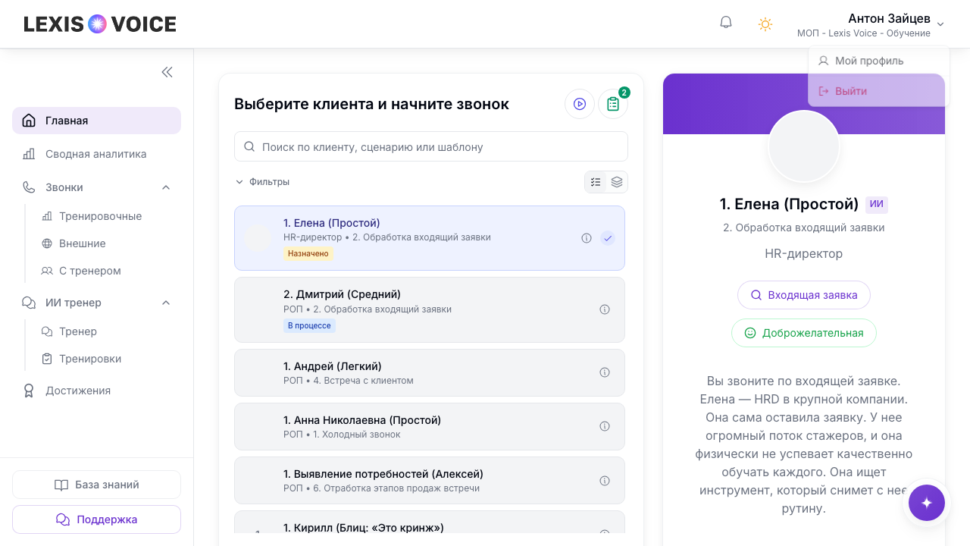Expand the Фильтры section
Viewport: 970px width, 546px height.
click(x=262, y=182)
